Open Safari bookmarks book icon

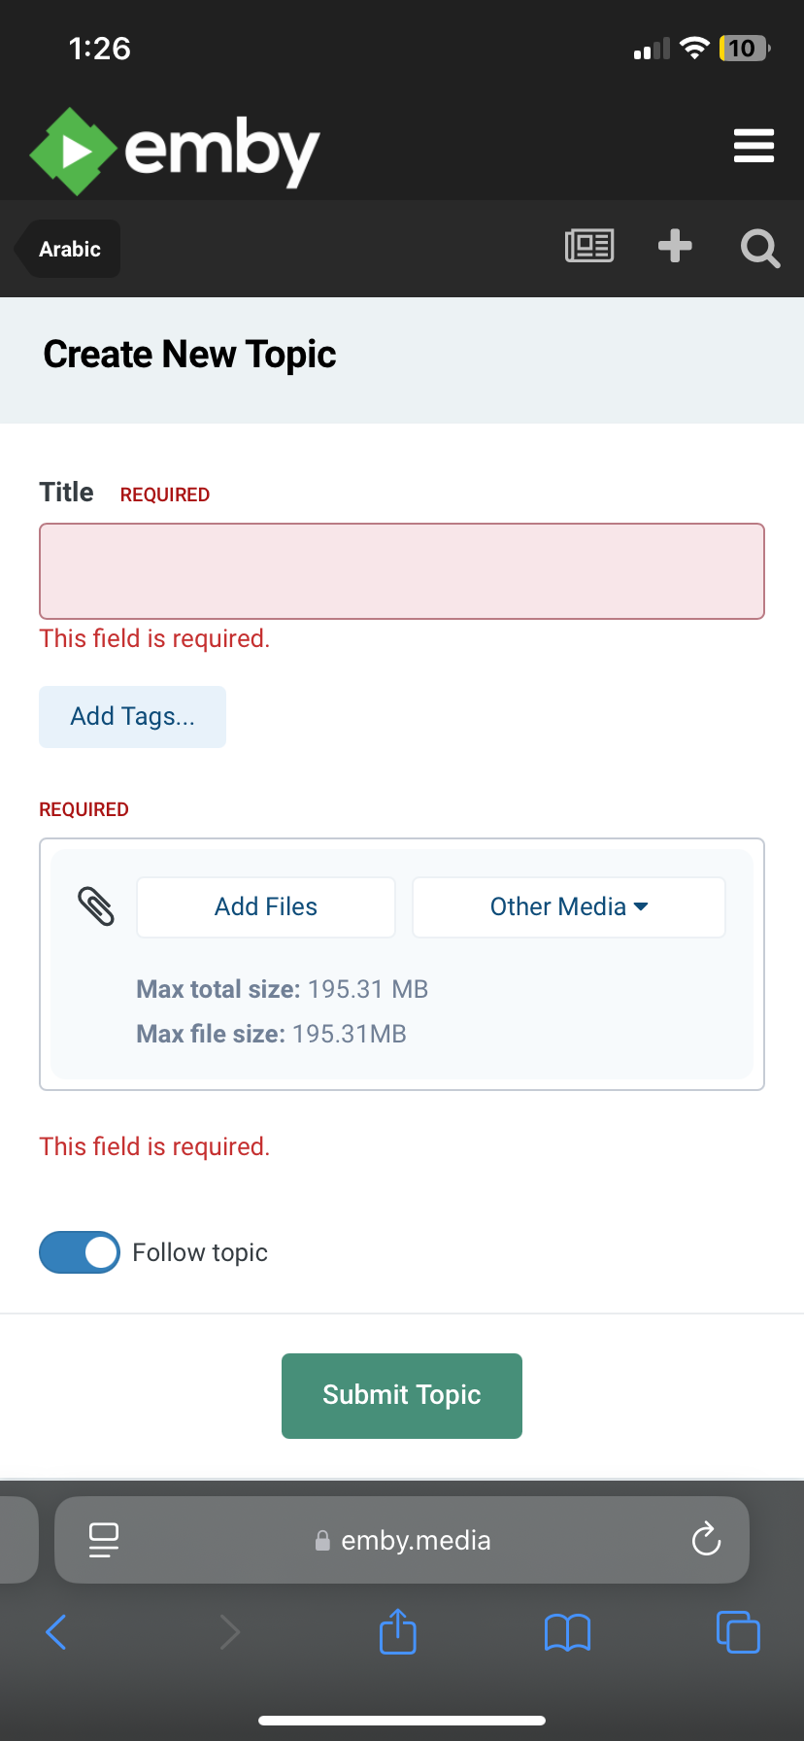tap(567, 1632)
